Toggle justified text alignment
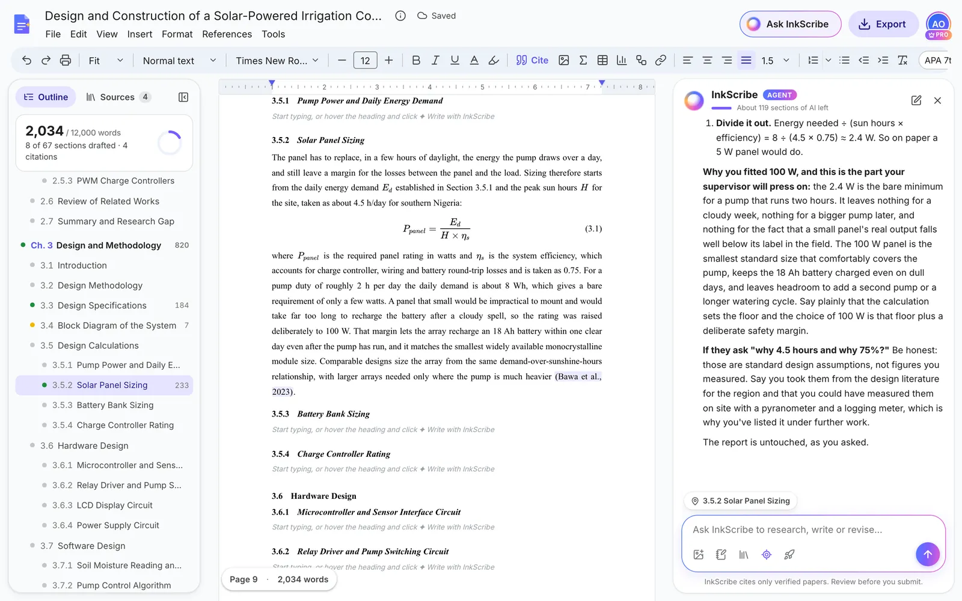Image resolution: width=962 pixels, height=601 pixels. (x=746, y=60)
